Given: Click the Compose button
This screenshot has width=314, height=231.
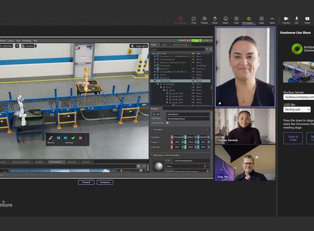Looking at the screenshot, I should pyautogui.click(x=105, y=182).
